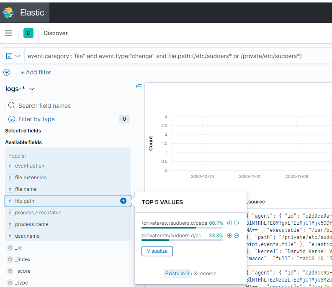Open the hamburger navigation menu
This screenshot has height=287, width=332.
coord(8,33)
